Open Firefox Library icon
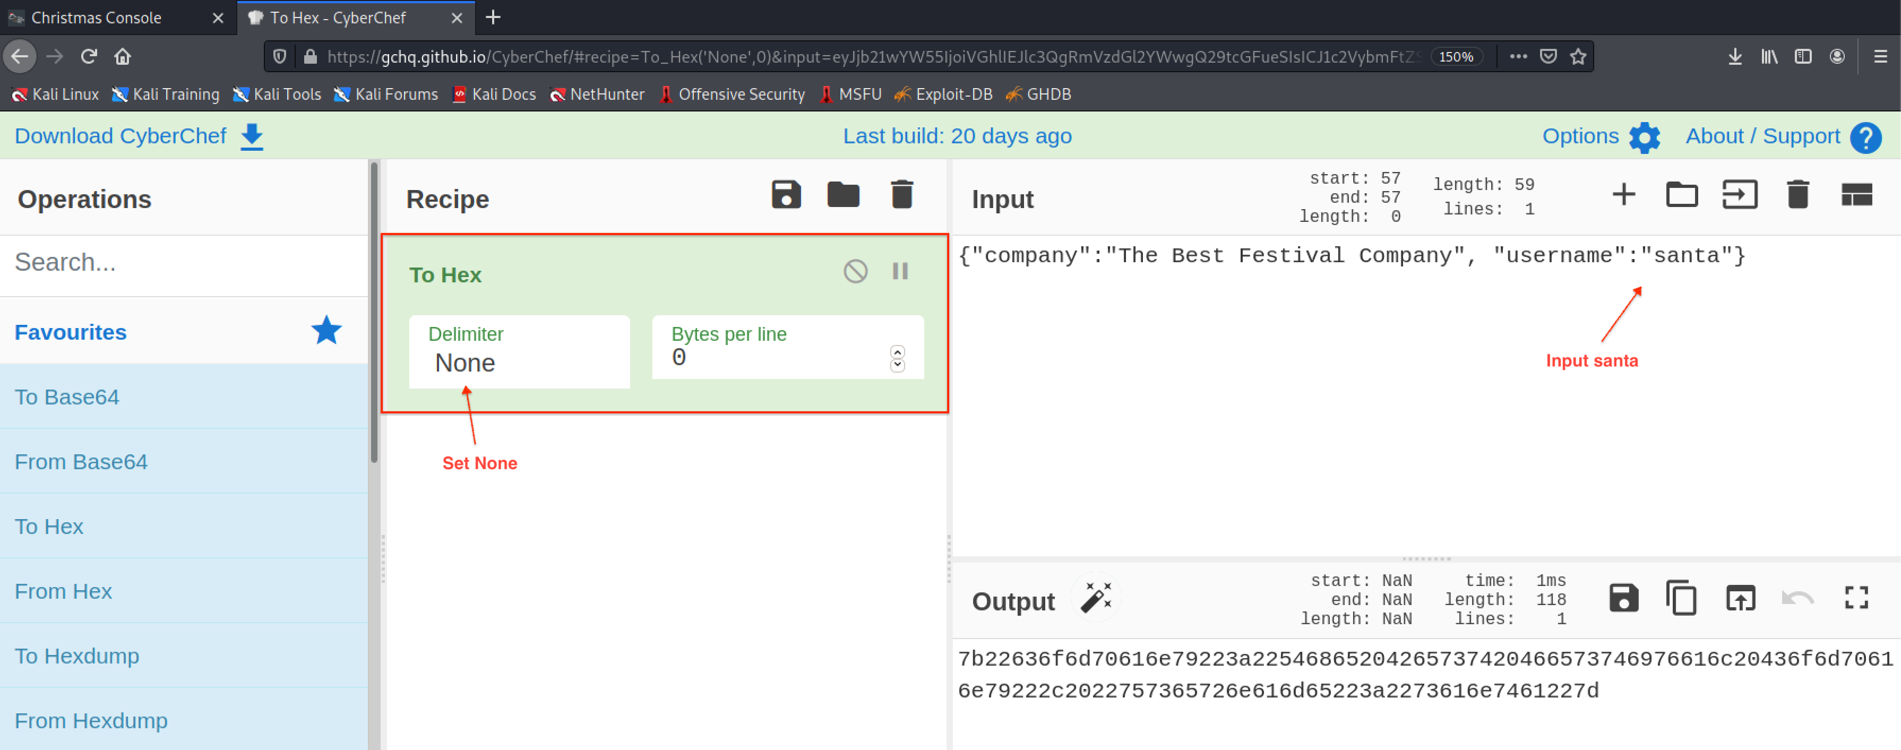This screenshot has width=1901, height=750. tap(1769, 57)
